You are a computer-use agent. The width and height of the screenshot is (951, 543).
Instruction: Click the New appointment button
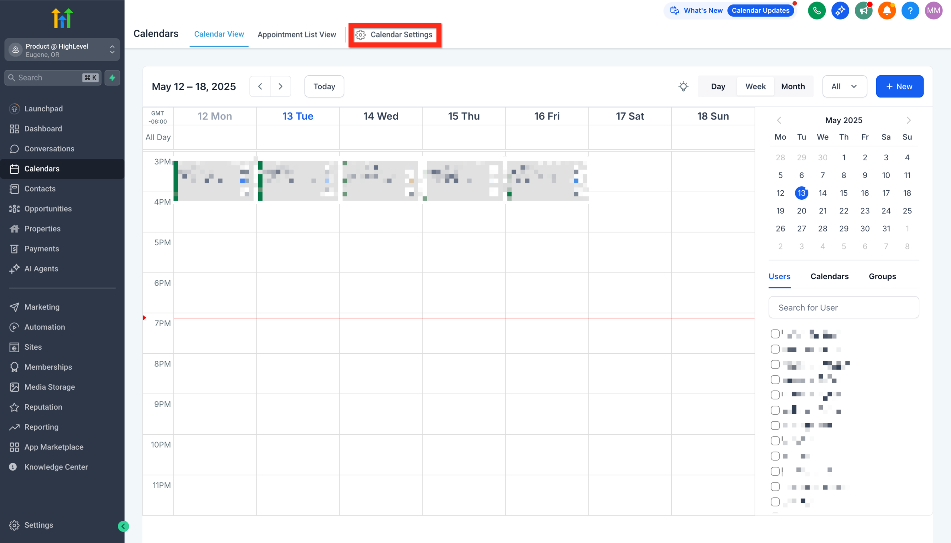tap(899, 86)
